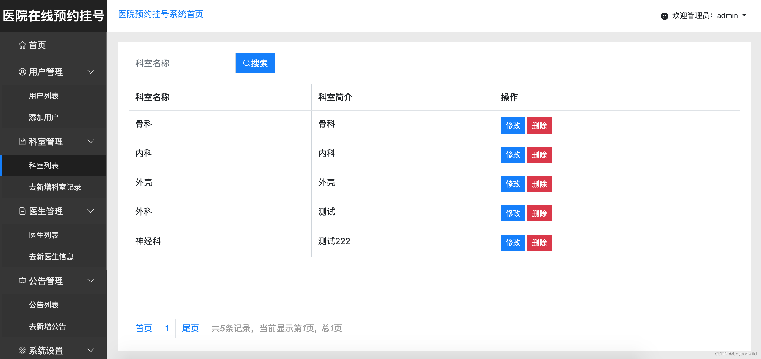
Task: Click the icon next to 医生管理
Action: tap(22, 211)
